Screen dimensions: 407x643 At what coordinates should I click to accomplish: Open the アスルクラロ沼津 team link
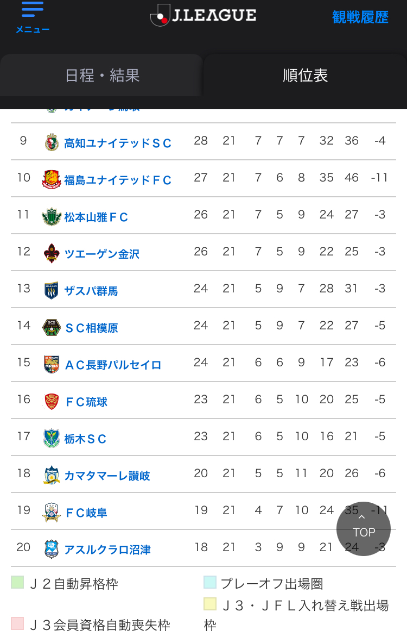(107, 550)
